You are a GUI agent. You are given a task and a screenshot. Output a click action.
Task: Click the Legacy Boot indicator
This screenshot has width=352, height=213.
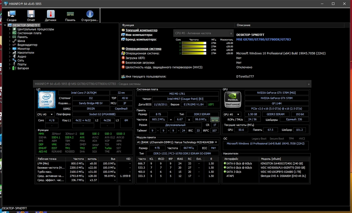point(259,139)
